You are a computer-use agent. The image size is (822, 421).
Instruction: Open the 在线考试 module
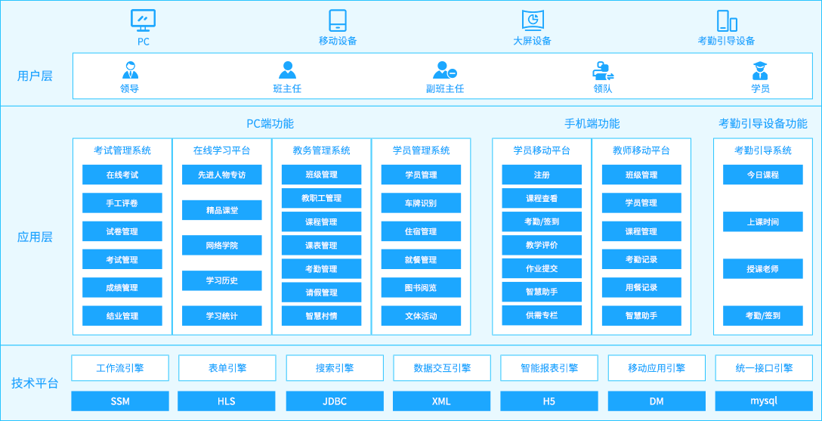(122, 175)
